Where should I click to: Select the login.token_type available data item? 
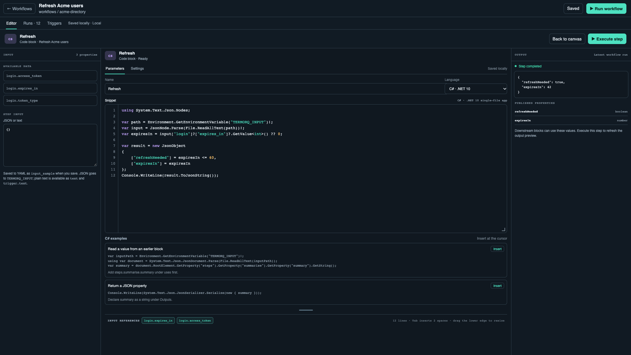click(50, 100)
